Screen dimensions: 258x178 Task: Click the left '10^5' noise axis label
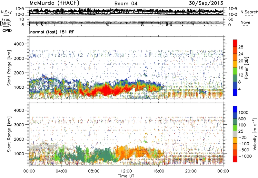coord(20,9)
